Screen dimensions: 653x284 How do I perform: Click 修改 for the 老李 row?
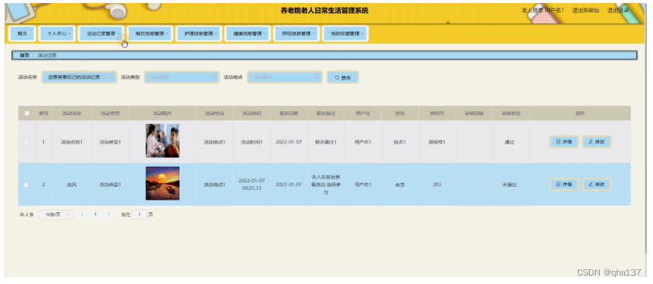point(597,184)
